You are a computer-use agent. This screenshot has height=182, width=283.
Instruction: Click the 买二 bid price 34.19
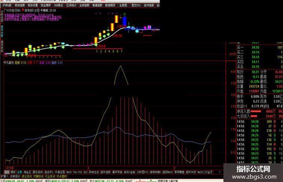coord(255,52)
